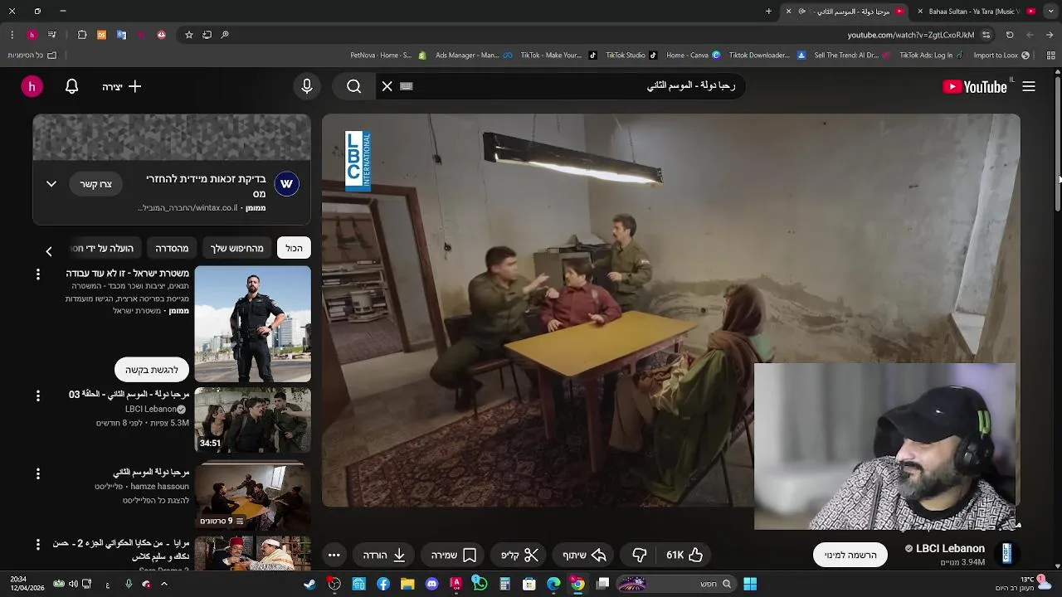Open Discord from taskbar
This screenshot has width=1062, height=597.
[431, 585]
